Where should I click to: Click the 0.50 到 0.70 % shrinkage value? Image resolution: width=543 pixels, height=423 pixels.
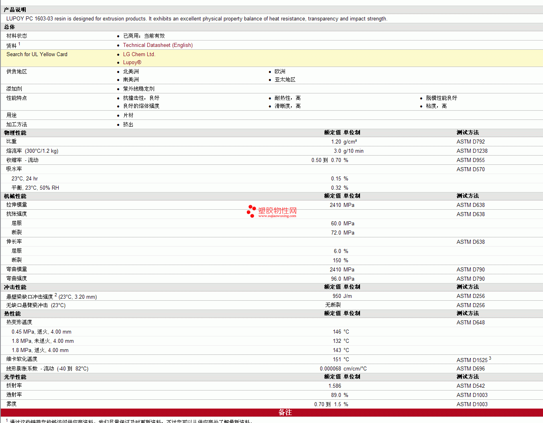330,160
